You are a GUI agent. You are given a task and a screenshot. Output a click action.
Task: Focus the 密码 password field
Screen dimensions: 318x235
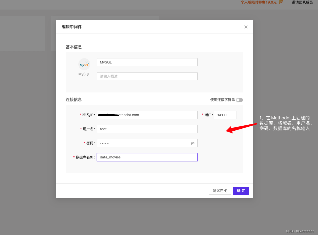pyautogui.click(x=147, y=143)
